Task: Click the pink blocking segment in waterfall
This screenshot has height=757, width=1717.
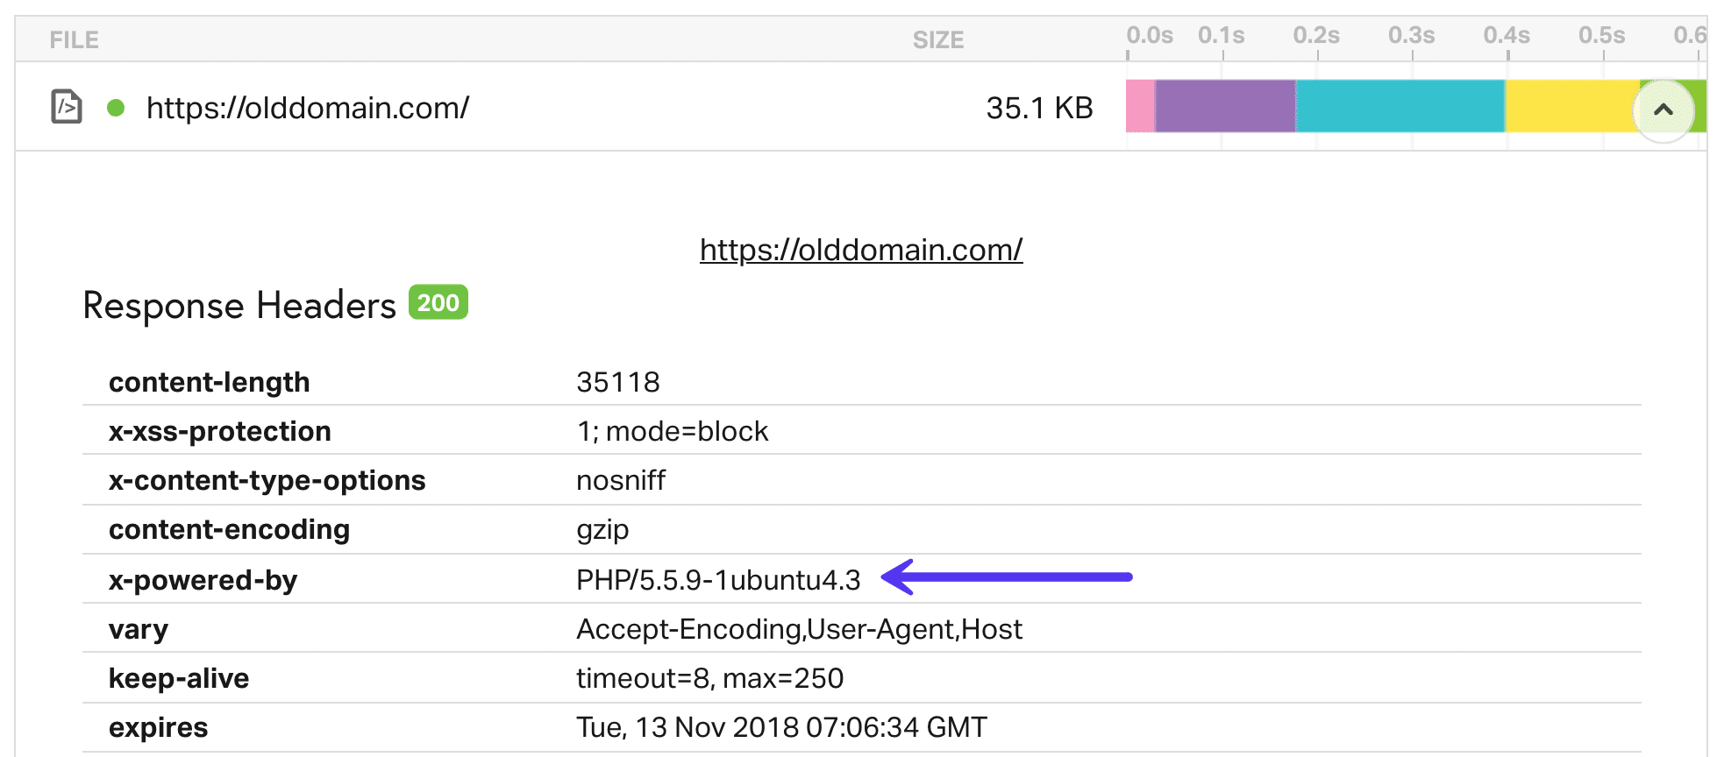Action: pos(1140,108)
